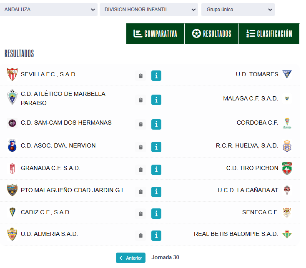
Task: Select the CORDOBA C.F. team name
Action: point(257,123)
